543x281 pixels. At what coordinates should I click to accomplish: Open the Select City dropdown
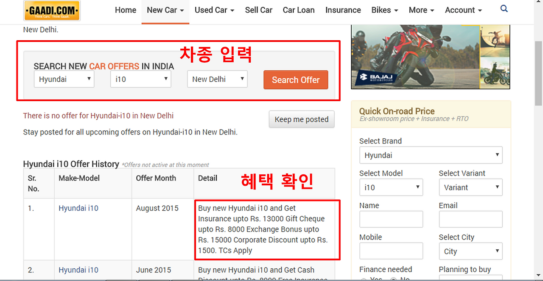471,251
